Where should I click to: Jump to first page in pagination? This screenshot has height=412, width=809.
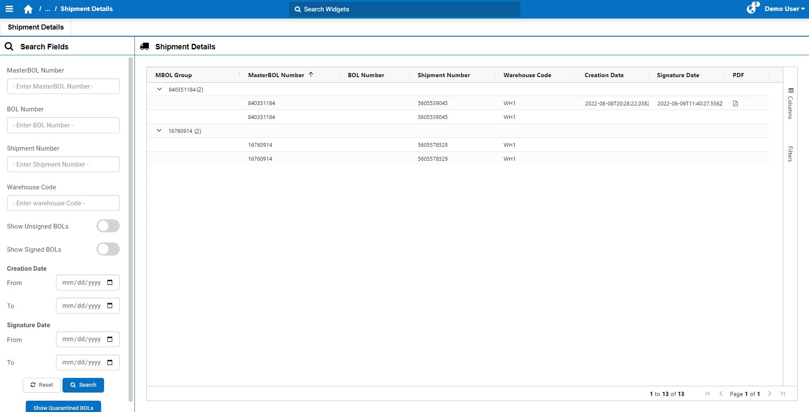708,393
